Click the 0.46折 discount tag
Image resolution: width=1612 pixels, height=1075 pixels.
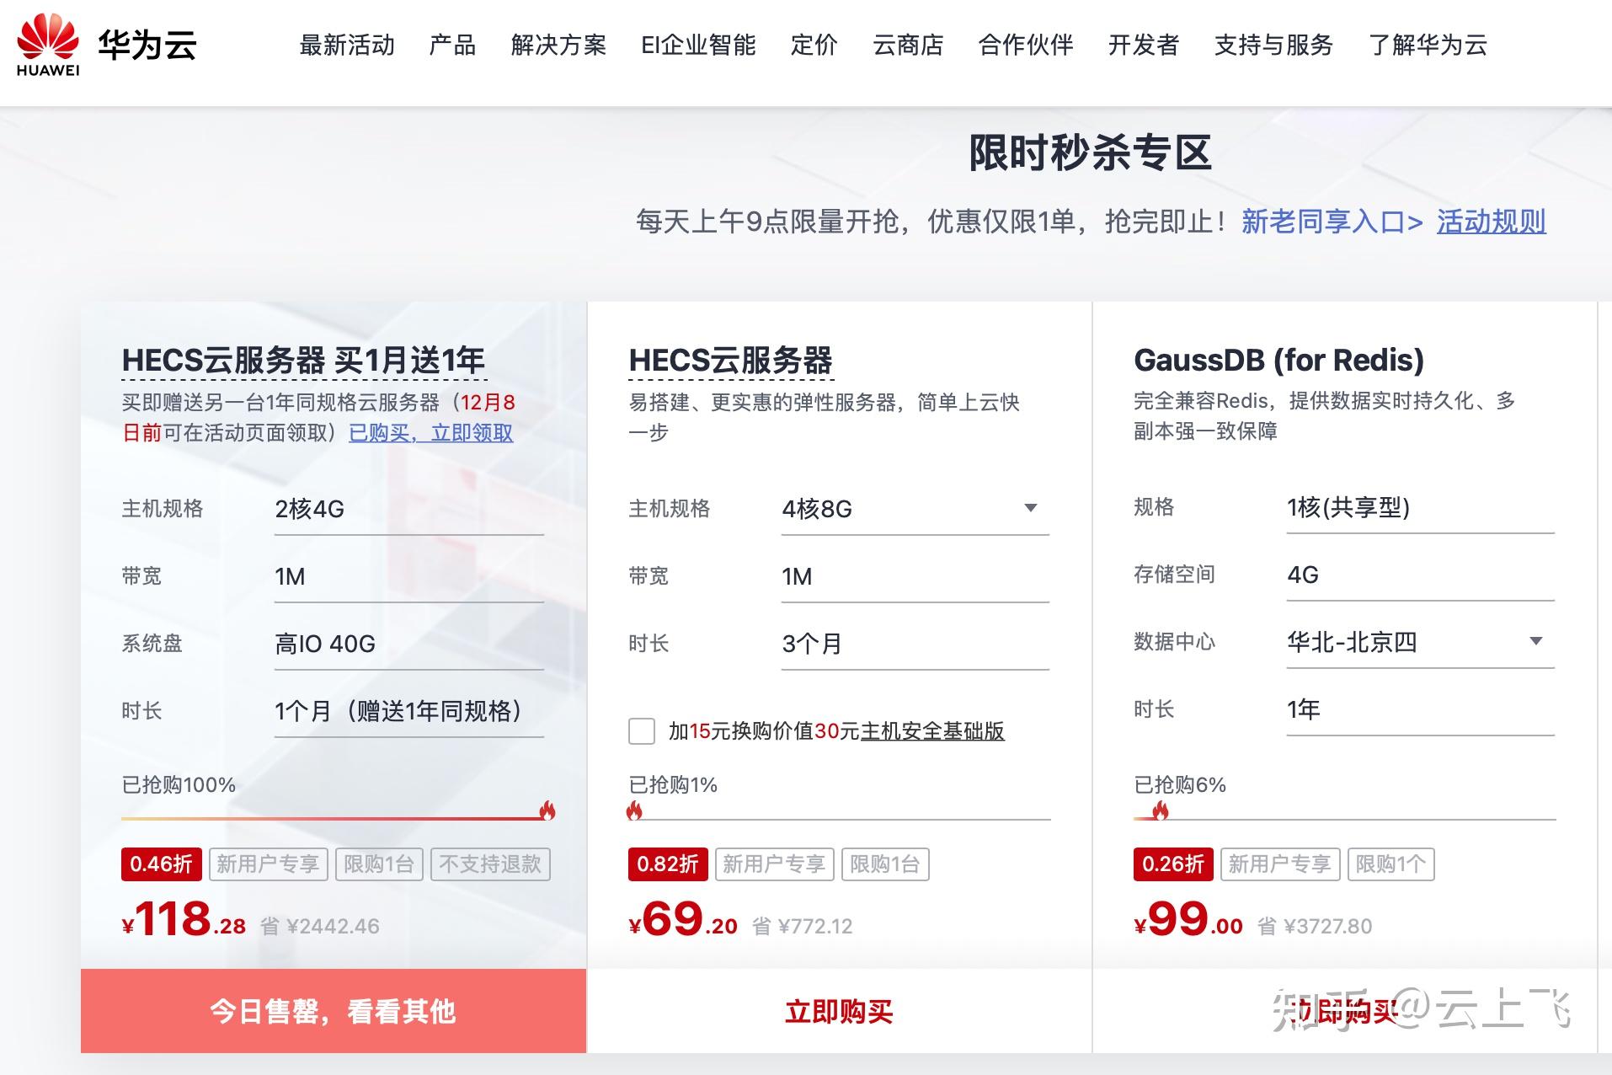point(162,864)
